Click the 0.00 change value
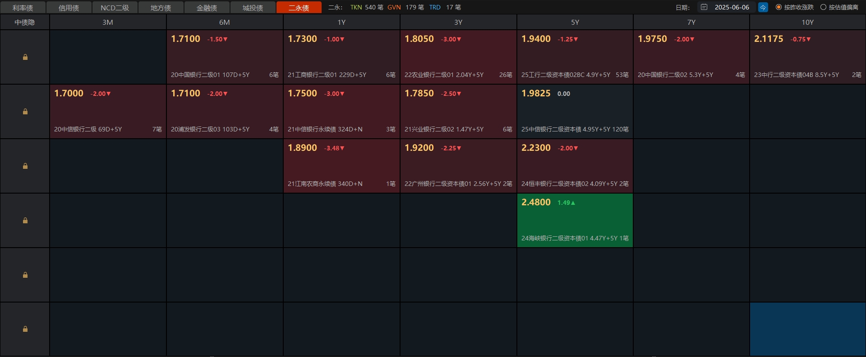This screenshot has height=357, width=866. pyautogui.click(x=564, y=94)
